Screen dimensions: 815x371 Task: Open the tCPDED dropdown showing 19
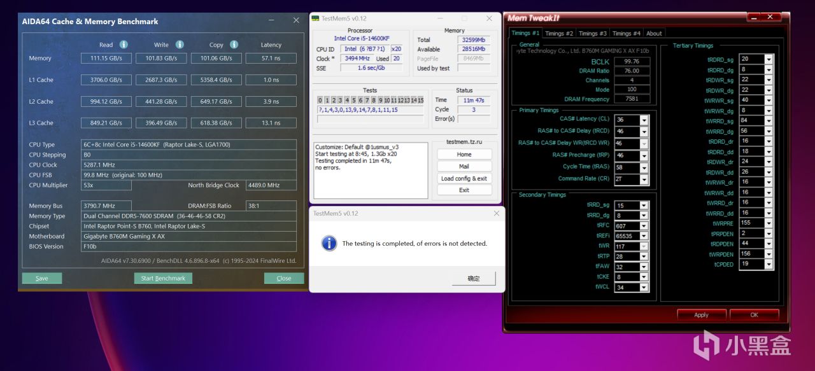pos(769,264)
